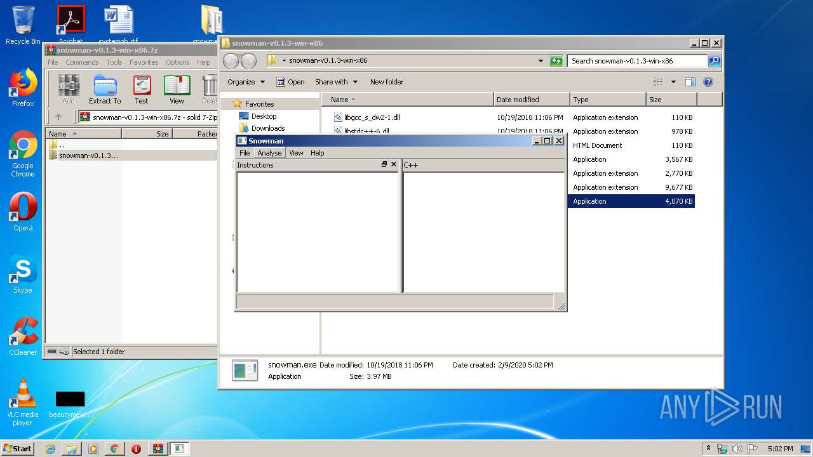813x457 pixels.
Task: Click Internet Explorer icon in taskbar
Action: coord(50,449)
